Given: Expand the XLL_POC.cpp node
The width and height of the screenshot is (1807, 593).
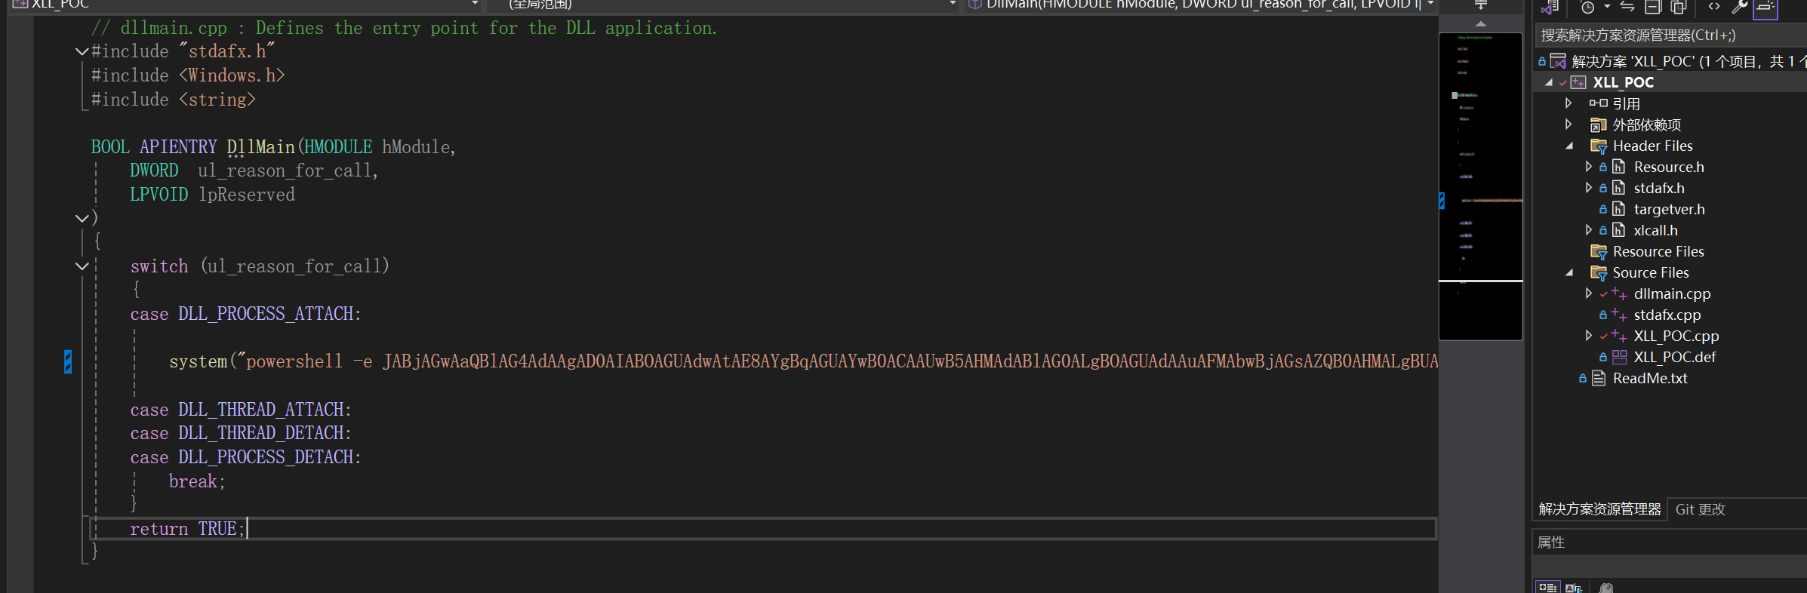Looking at the screenshot, I should click(x=1589, y=336).
